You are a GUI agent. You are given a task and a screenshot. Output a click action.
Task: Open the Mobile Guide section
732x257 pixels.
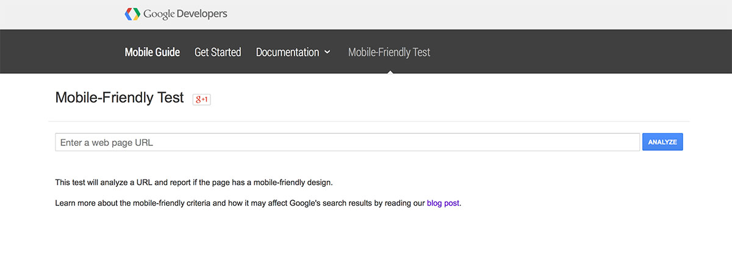pos(152,52)
